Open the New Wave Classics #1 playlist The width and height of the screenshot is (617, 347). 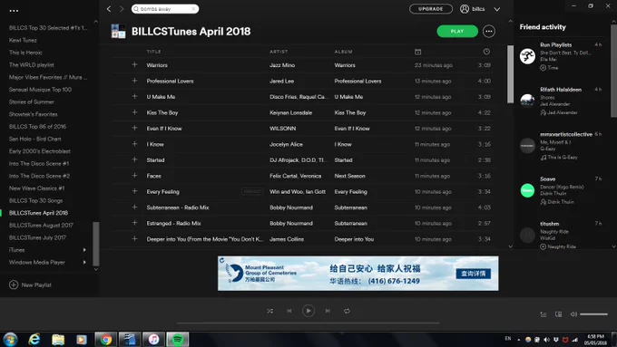pos(36,188)
